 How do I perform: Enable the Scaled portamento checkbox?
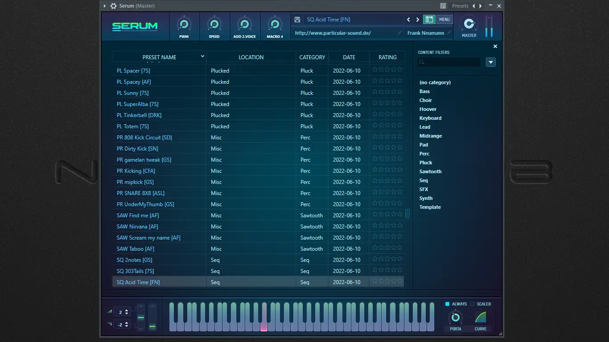[x=473, y=304]
